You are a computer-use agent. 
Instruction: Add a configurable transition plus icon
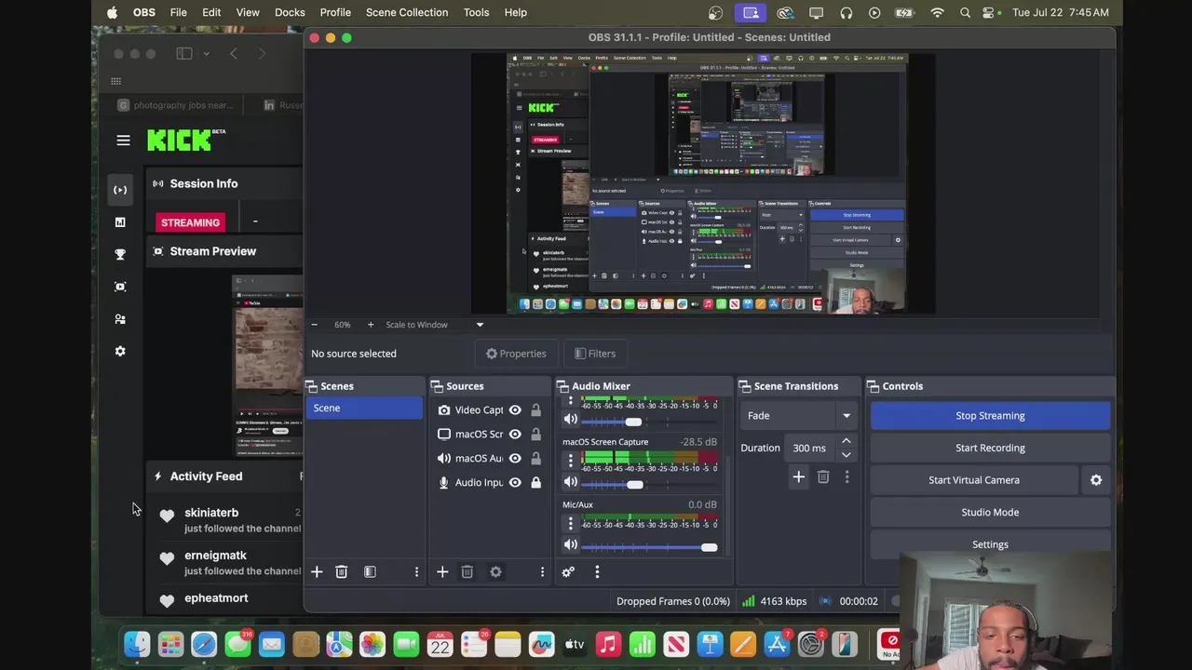tap(798, 476)
